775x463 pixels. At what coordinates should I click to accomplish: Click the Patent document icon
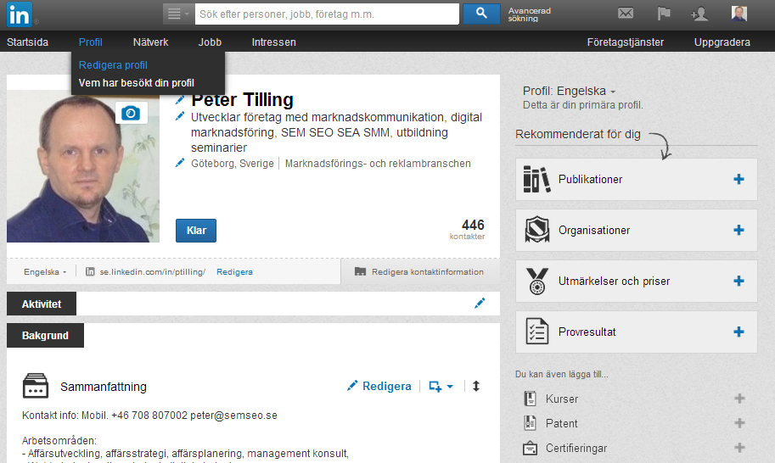[x=530, y=423]
